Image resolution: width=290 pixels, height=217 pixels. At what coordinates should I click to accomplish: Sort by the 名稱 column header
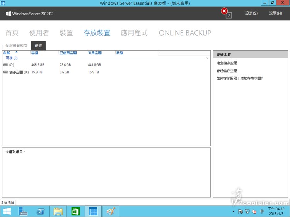[7, 53]
